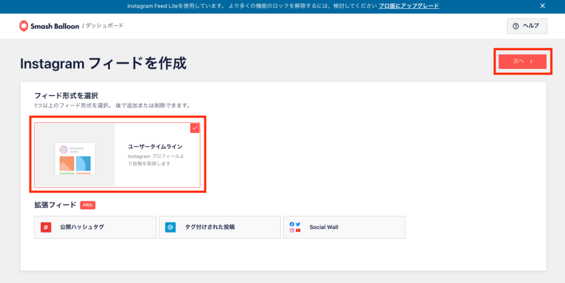Click the Smash Balloon brand name
The height and width of the screenshot is (283, 565).
pos(55,26)
